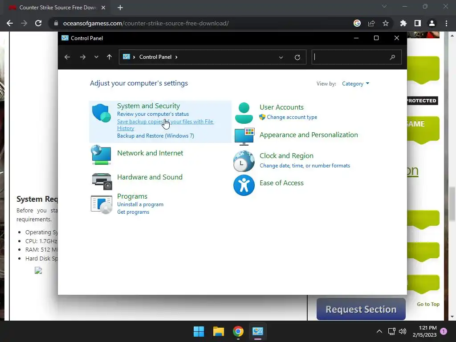This screenshot has width=456, height=342.
Task: Open the Hardware and Sound printer icon
Action: (x=102, y=181)
